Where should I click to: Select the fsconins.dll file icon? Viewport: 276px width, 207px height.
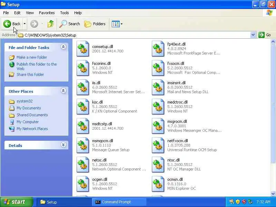[x=83, y=68]
